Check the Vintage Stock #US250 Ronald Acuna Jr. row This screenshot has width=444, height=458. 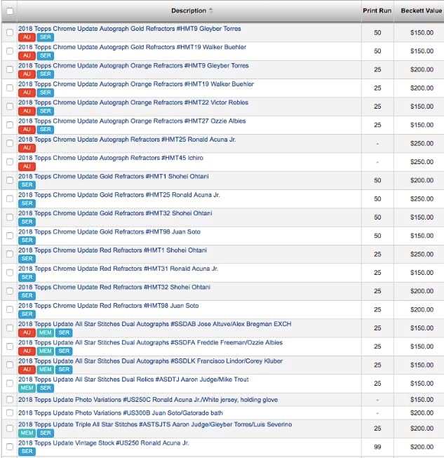[10, 447]
